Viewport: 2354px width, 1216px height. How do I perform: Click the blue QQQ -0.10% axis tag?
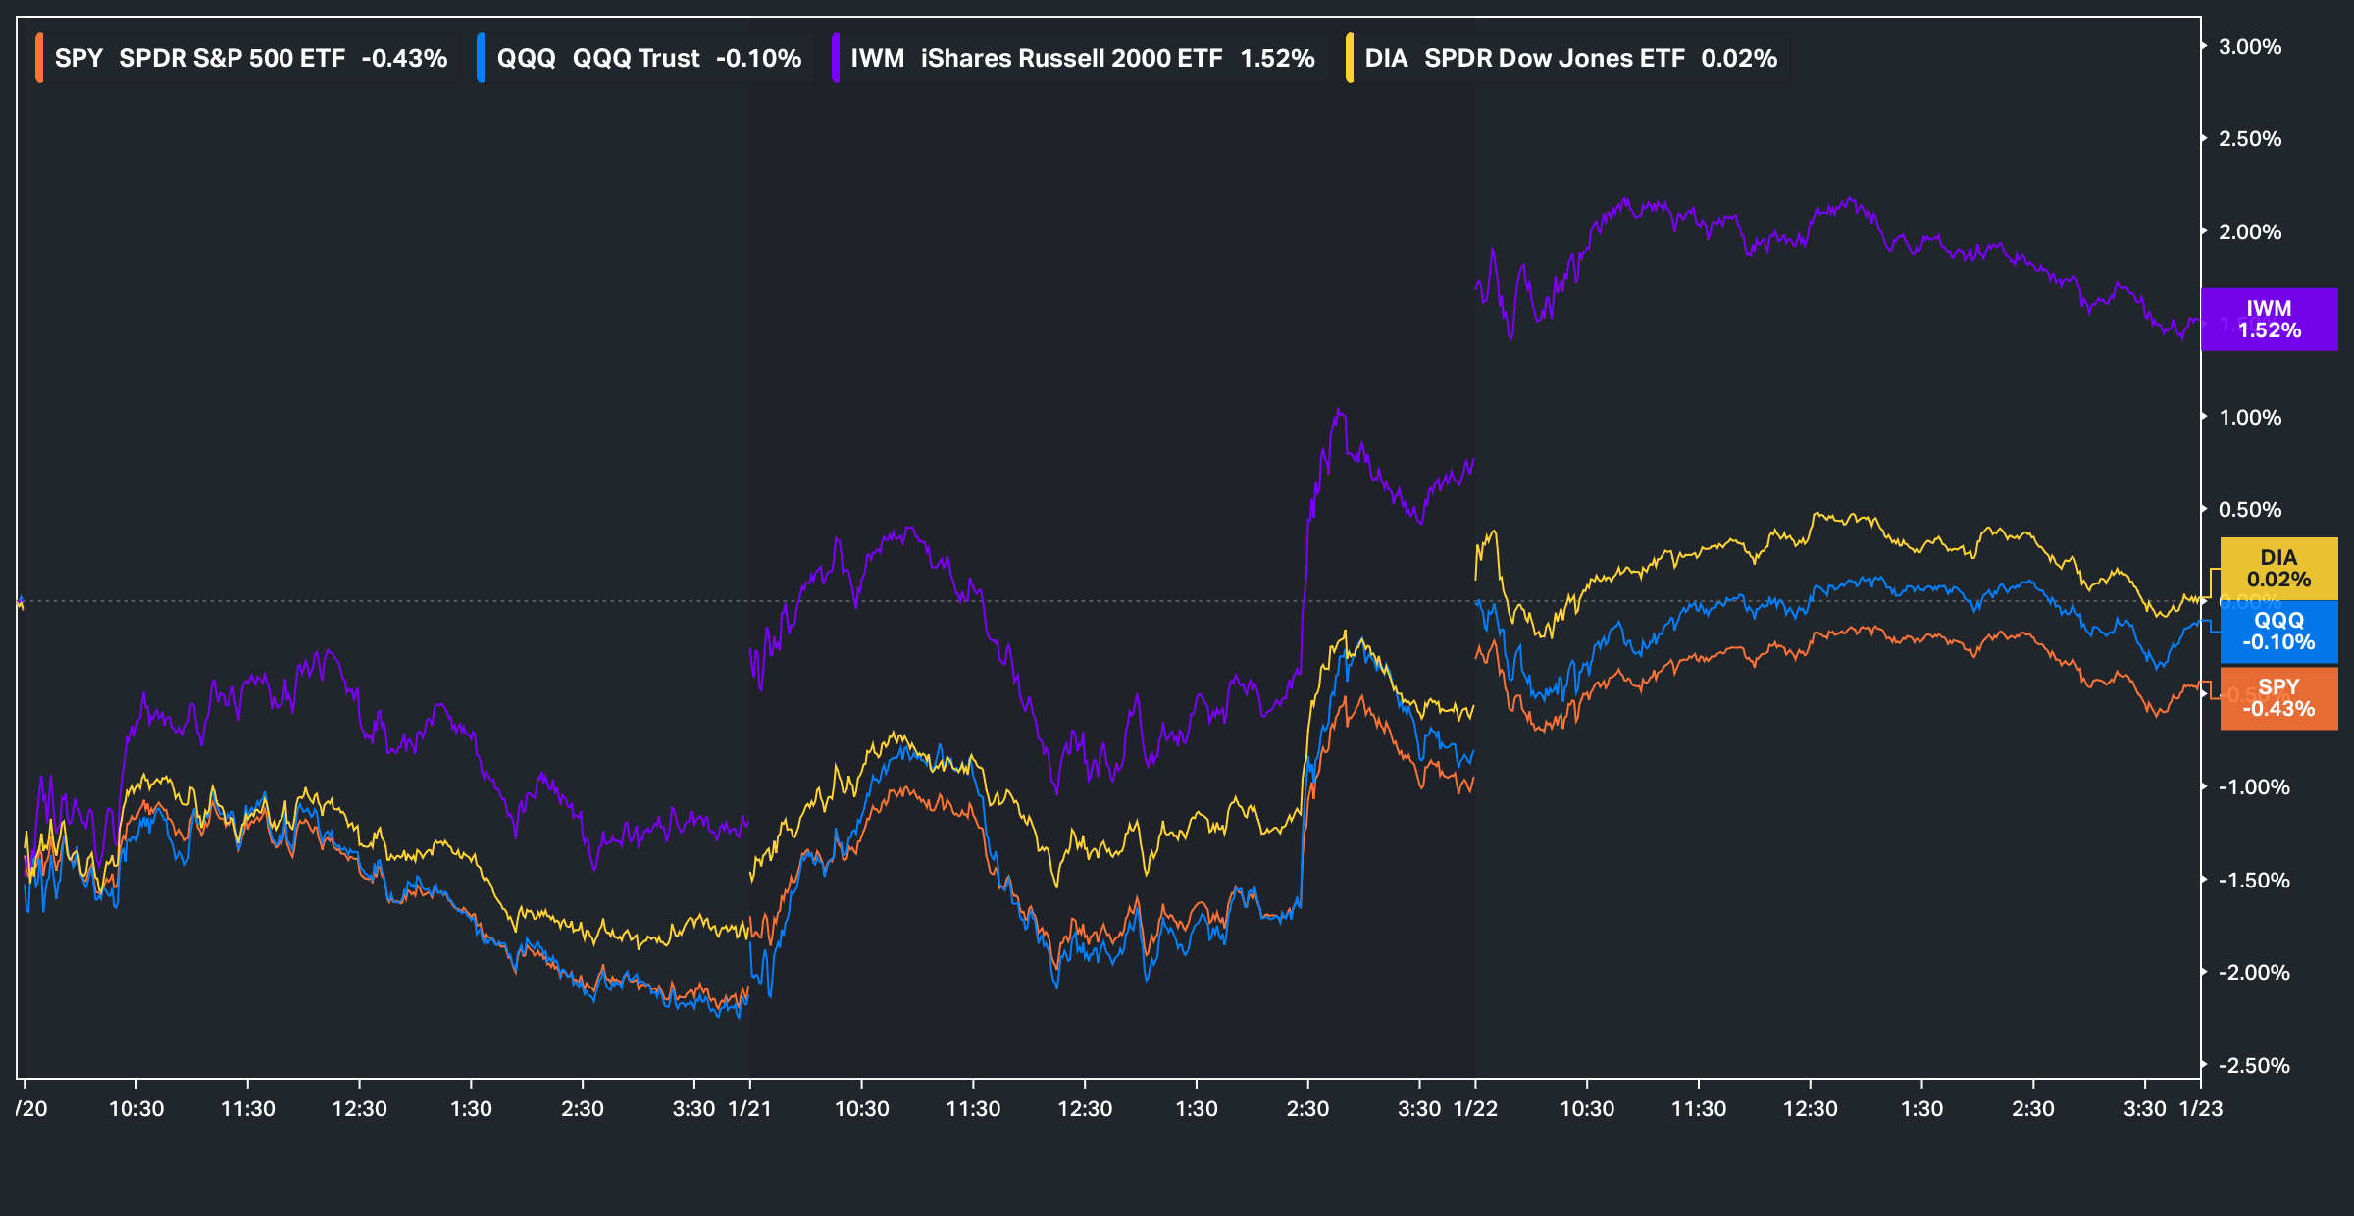[2278, 632]
